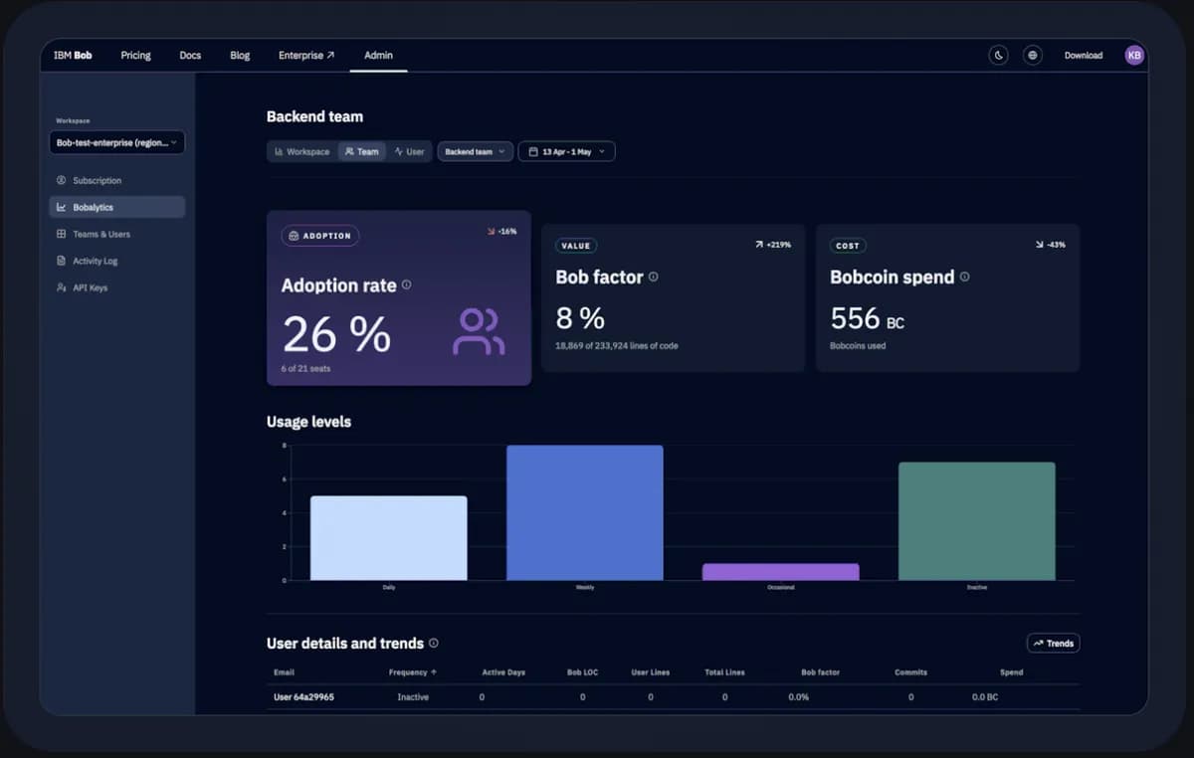This screenshot has height=758, width=1194.
Task: Switch to Workspace view toggle
Action: click(301, 152)
